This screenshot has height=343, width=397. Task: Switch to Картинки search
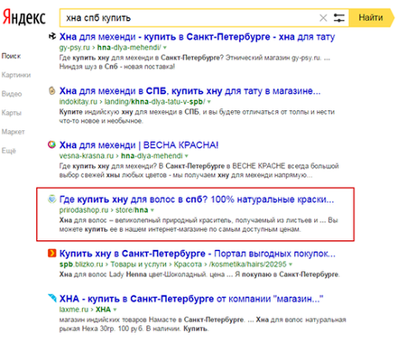pyautogui.click(x=16, y=75)
